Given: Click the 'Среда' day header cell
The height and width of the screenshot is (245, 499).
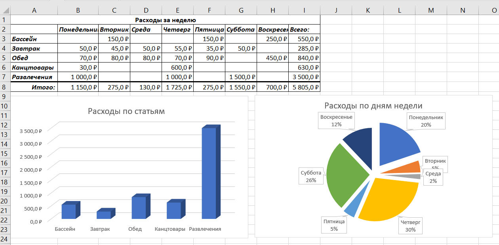Looking at the screenshot, I should click(x=146, y=29).
